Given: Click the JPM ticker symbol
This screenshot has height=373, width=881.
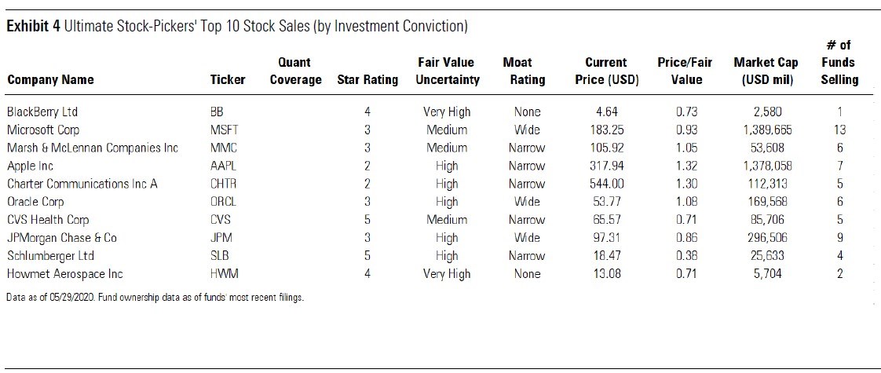Looking at the screenshot, I should pos(222,239).
